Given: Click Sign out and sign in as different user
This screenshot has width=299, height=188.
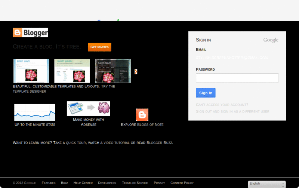Looking at the screenshot, I should pyautogui.click(x=232, y=111).
